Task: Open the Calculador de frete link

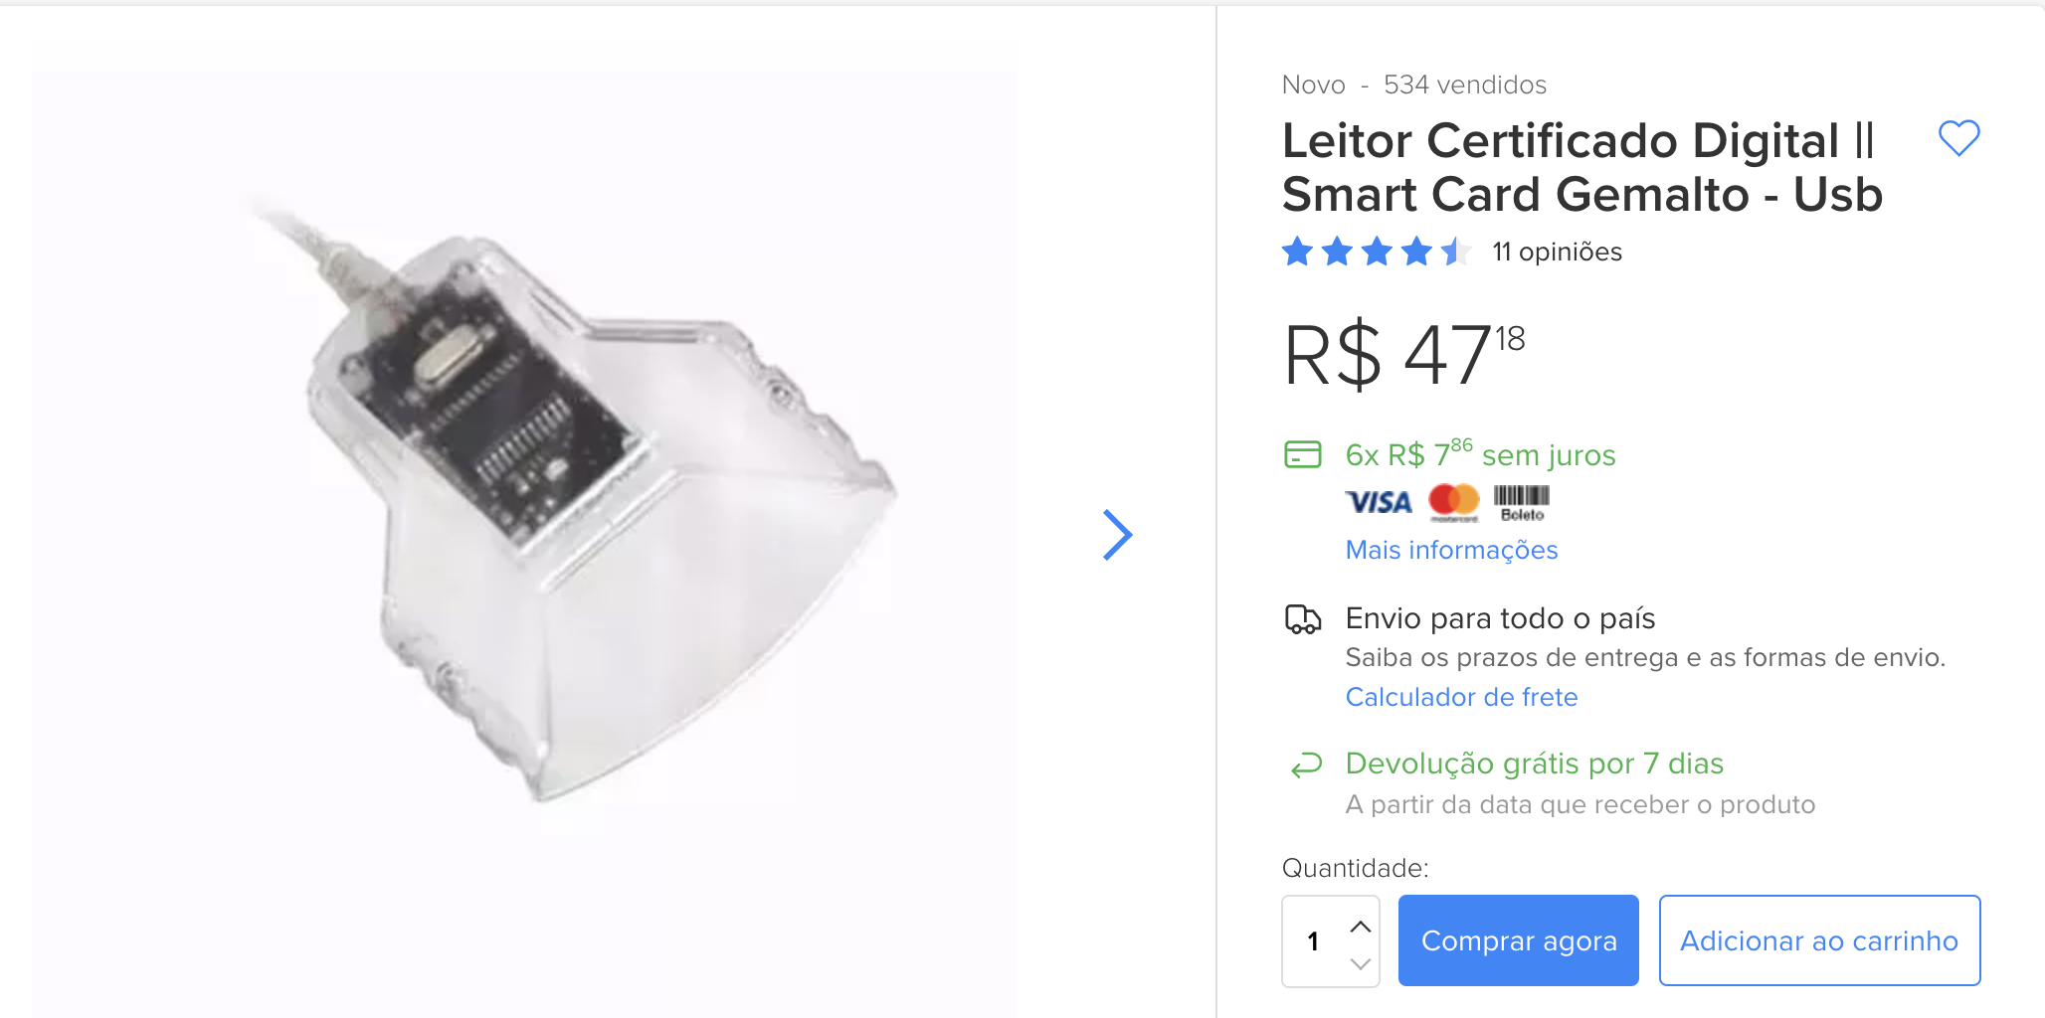Action: pyautogui.click(x=1461, y=697)
